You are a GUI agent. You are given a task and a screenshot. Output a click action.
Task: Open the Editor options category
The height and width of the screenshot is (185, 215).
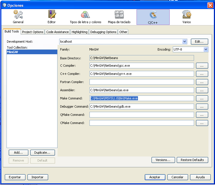click(x=52, y=17)
